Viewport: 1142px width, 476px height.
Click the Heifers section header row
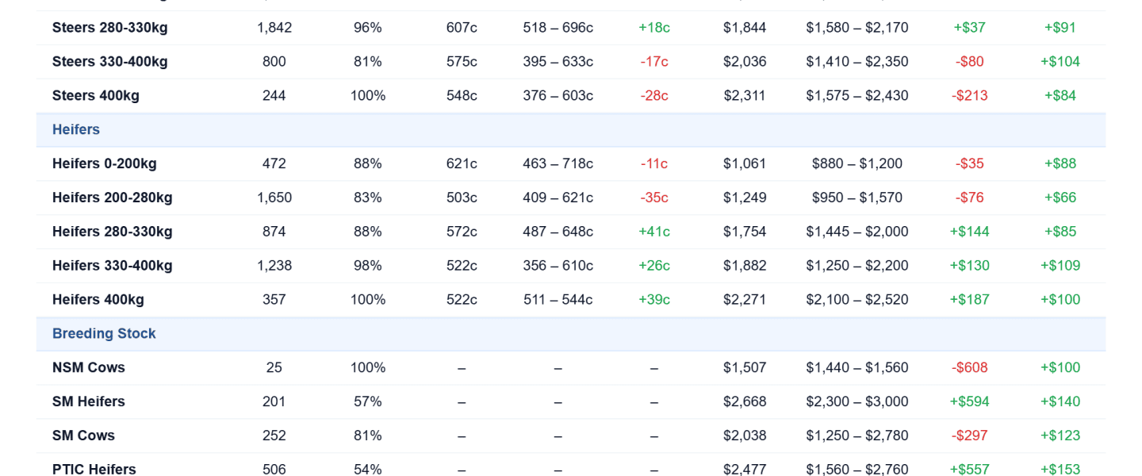[571, 129]
